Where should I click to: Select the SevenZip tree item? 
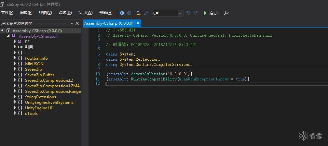(x=34, y=69)
